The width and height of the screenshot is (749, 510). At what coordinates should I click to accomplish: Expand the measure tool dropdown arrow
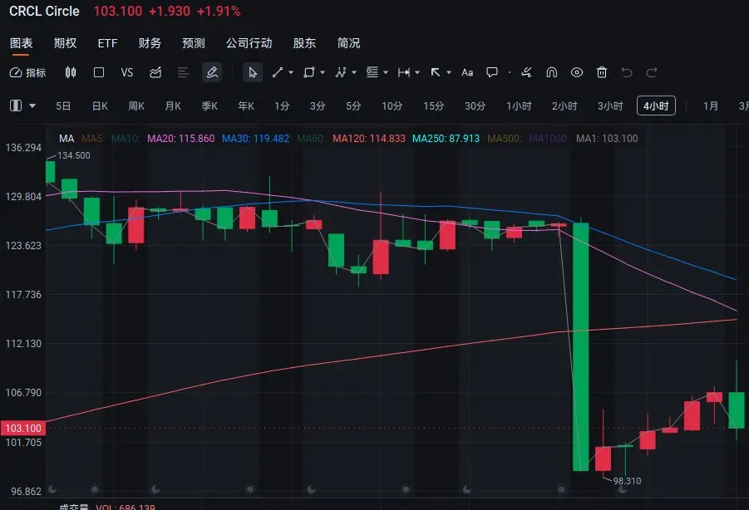pyautogui.click(x=417, y=72)
